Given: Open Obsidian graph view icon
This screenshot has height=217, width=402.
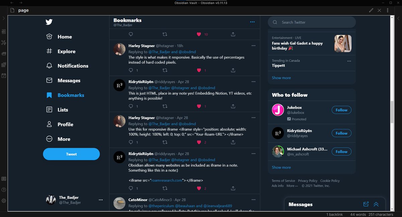Looking at the screenshot, I should (4, 42).
